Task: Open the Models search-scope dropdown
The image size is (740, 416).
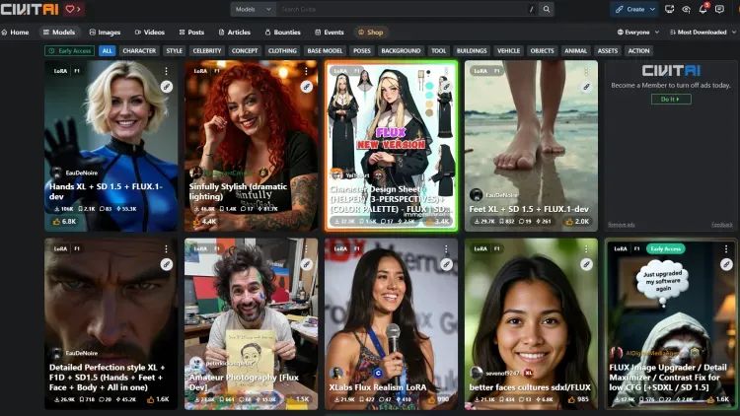Action: 254,9
